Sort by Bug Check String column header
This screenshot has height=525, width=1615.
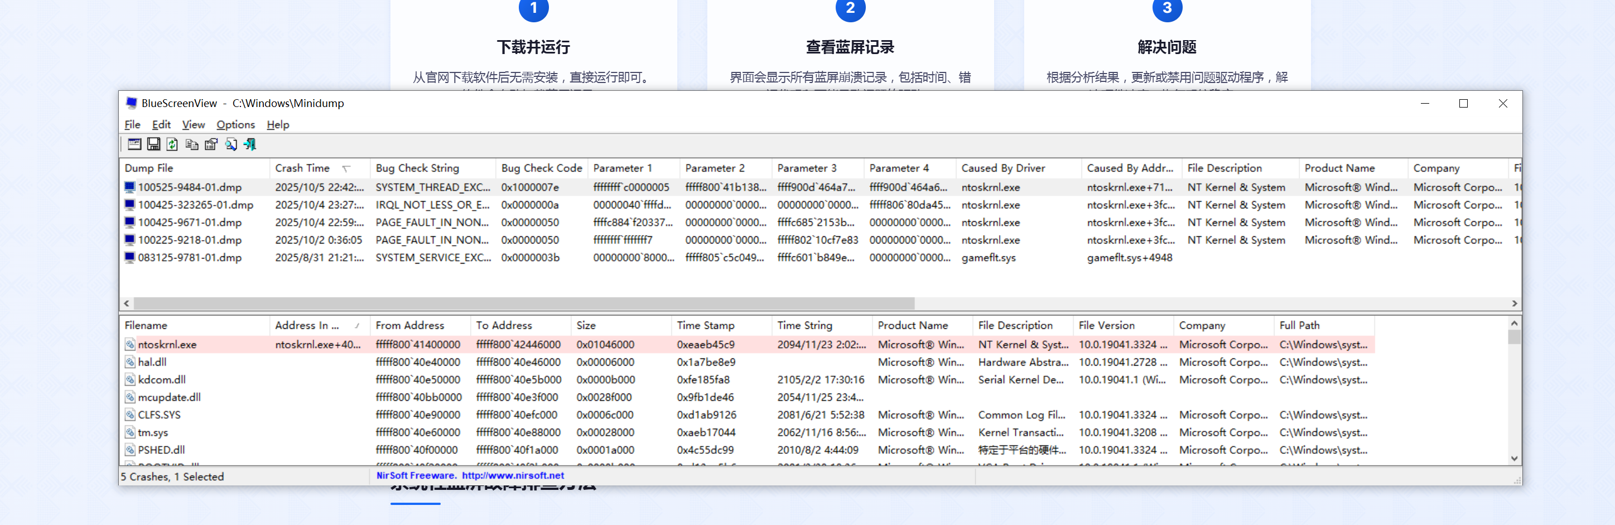[x=432, y=168]
